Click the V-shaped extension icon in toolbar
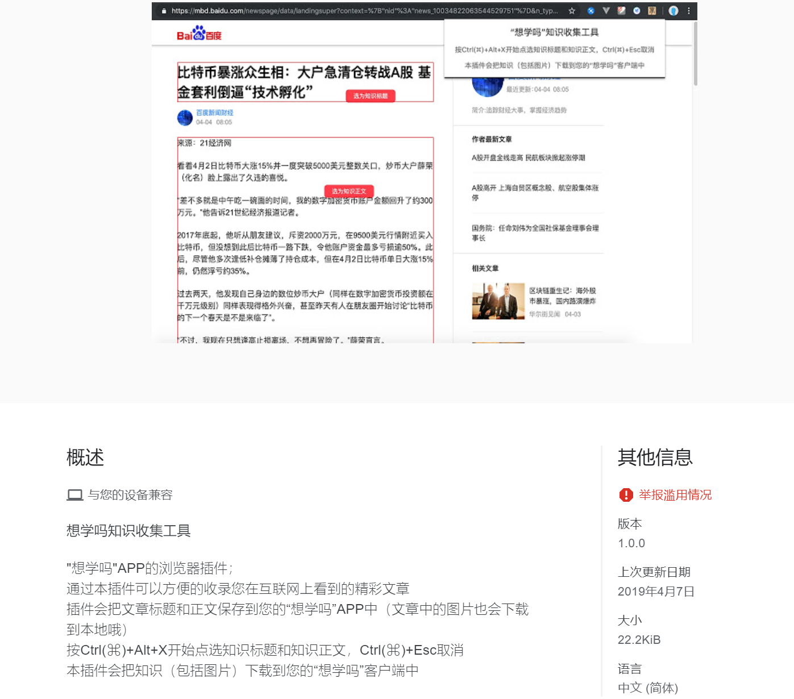 (606, 11)
